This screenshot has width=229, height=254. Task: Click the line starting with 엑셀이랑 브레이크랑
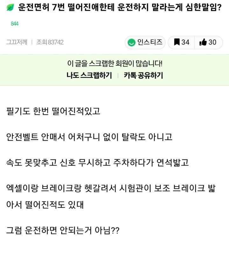tap(111, 188)
